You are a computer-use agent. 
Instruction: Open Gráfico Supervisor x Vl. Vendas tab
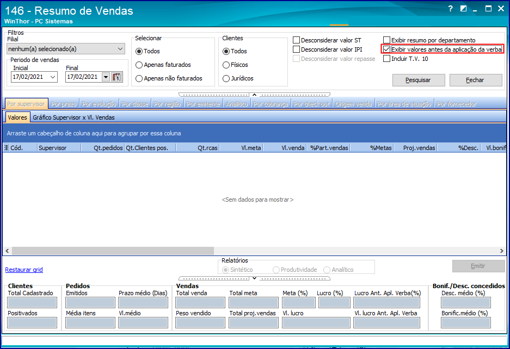[74, 117]
